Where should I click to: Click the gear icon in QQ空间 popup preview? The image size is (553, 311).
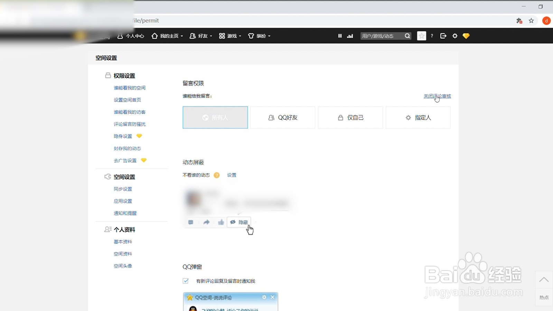tap(264, 297)
